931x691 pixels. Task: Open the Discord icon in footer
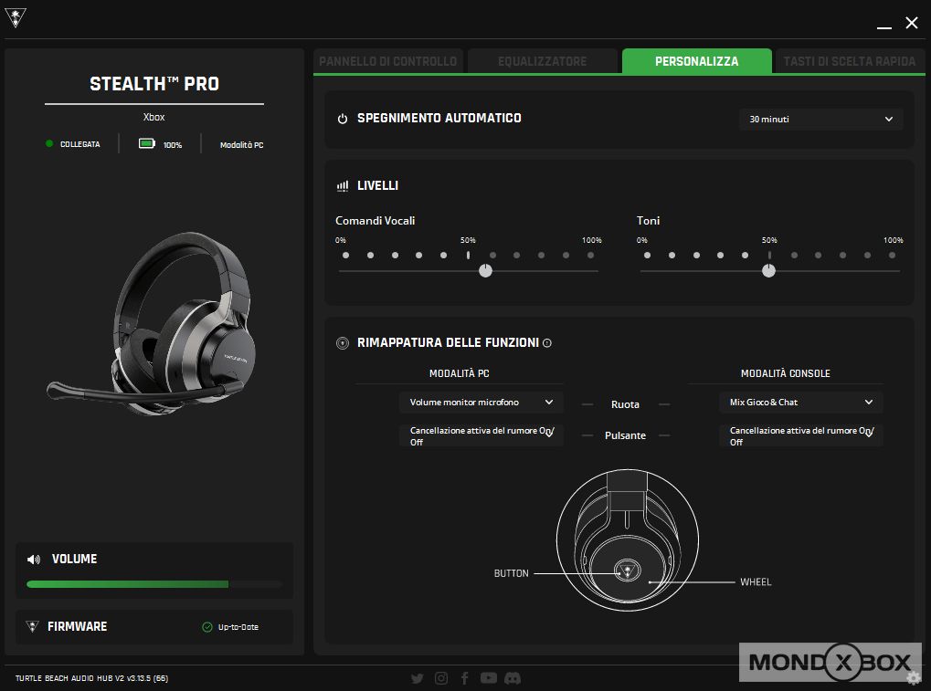click(x=513, y=678)
